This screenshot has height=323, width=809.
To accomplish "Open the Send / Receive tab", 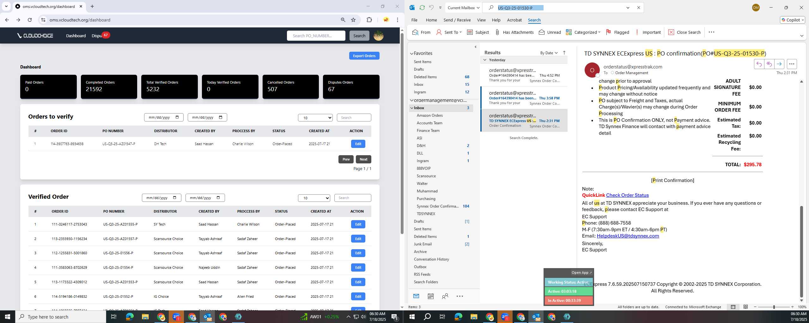I will click(x=457, y=20).
